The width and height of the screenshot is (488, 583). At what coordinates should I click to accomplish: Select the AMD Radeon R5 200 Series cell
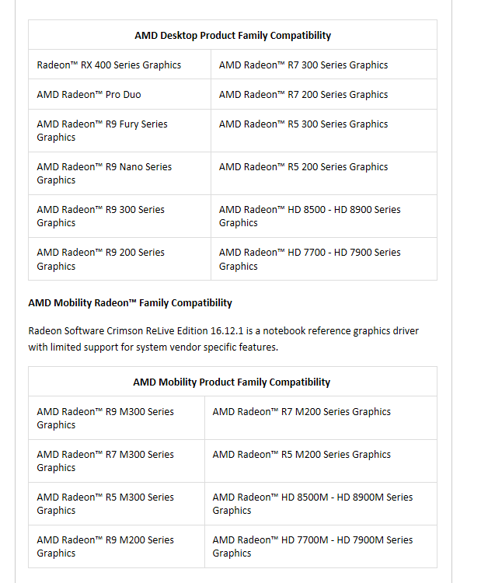coord(303,167)
